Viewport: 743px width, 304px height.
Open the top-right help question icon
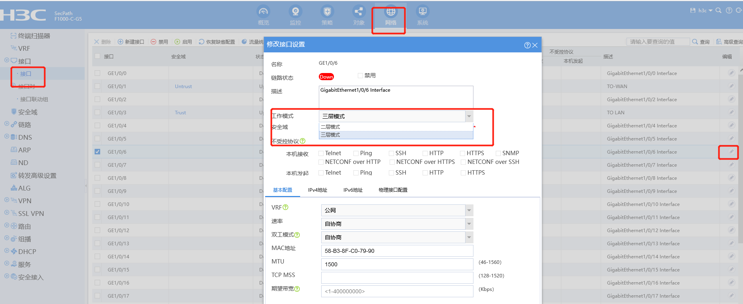coord(729,10)
